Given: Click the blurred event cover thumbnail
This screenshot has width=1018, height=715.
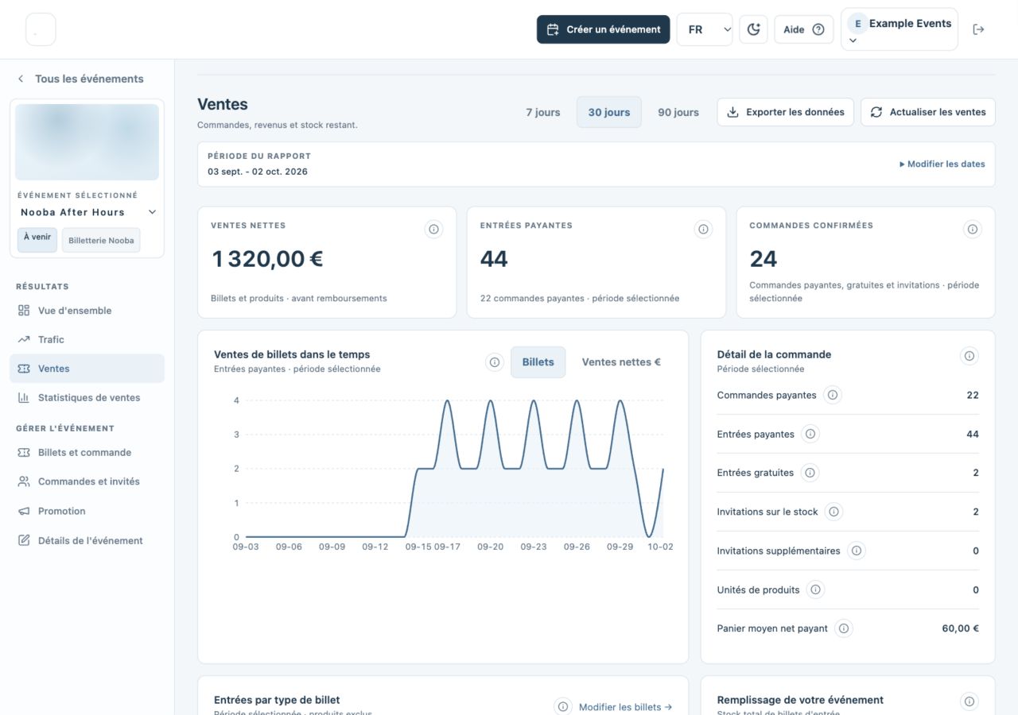Looking at the screenshot, I should 87,142.
